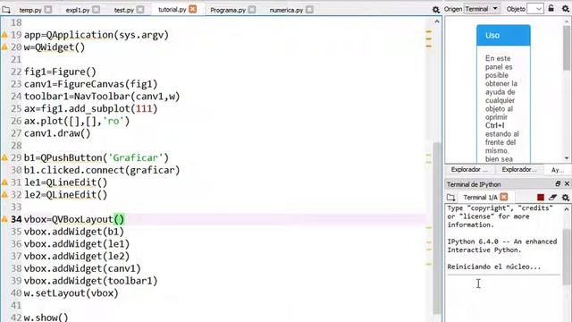Viewport: 572px width, 322px height.
Task: Click 'w.show()' code line
Action: tap(46, 318)
